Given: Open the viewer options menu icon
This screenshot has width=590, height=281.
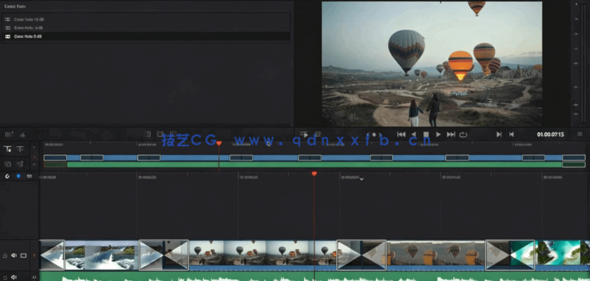Looking at the screenshot, I should click(580, 134).
